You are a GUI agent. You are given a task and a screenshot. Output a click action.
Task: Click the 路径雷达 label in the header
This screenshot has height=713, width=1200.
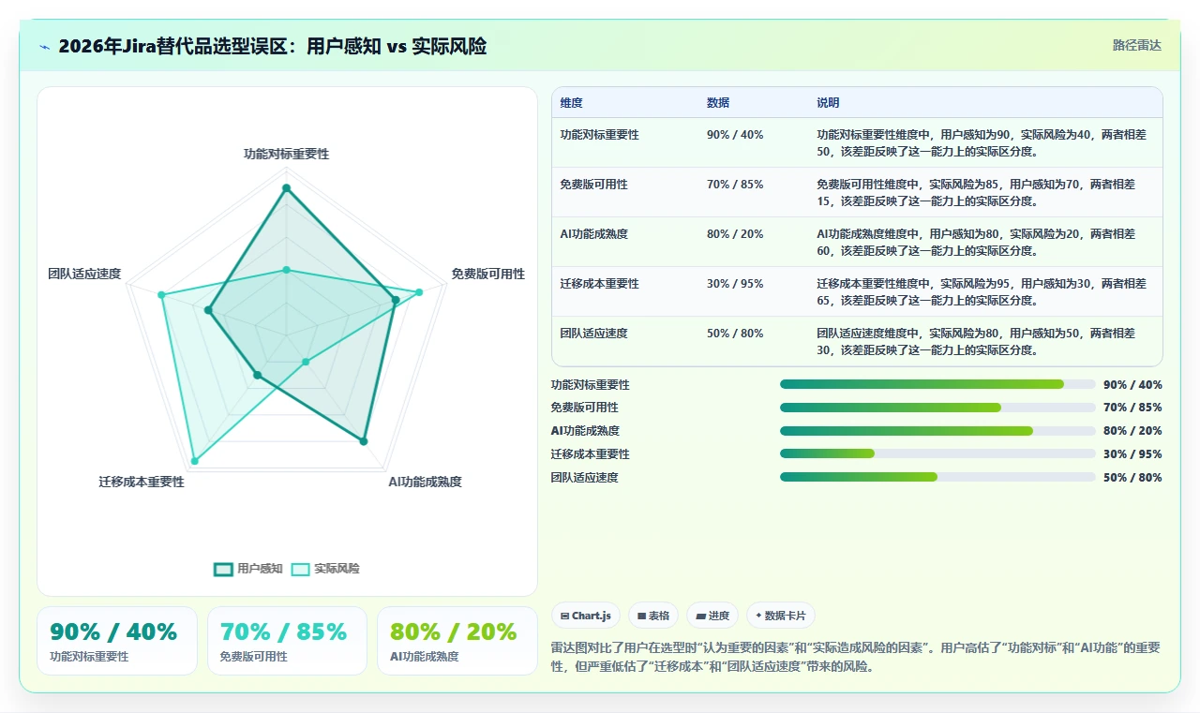click(1136, 45)
